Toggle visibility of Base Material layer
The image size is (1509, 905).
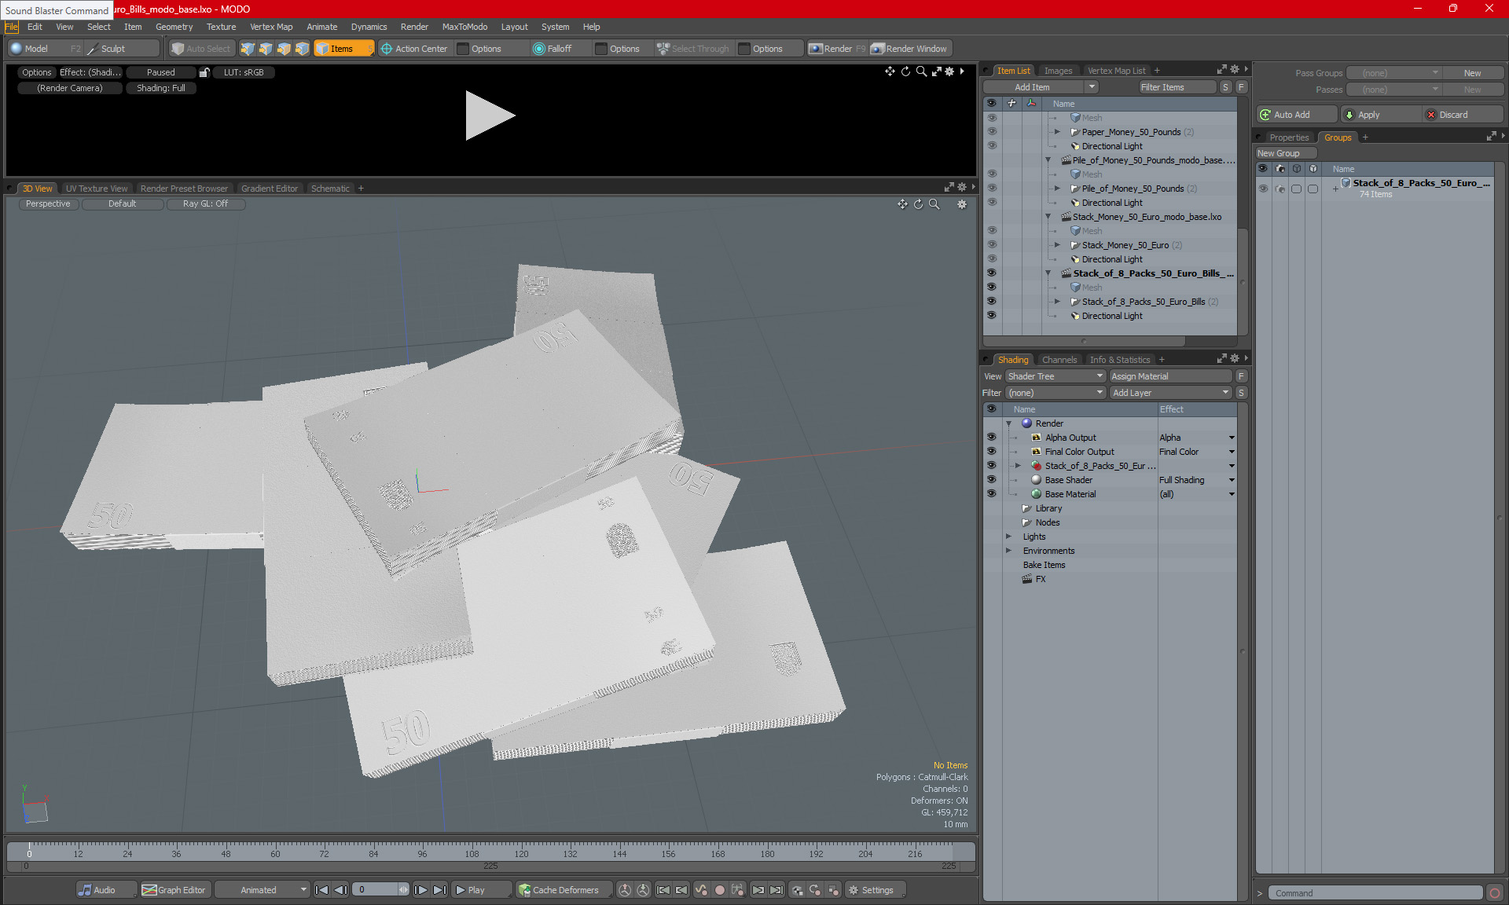tap(991, 494)
